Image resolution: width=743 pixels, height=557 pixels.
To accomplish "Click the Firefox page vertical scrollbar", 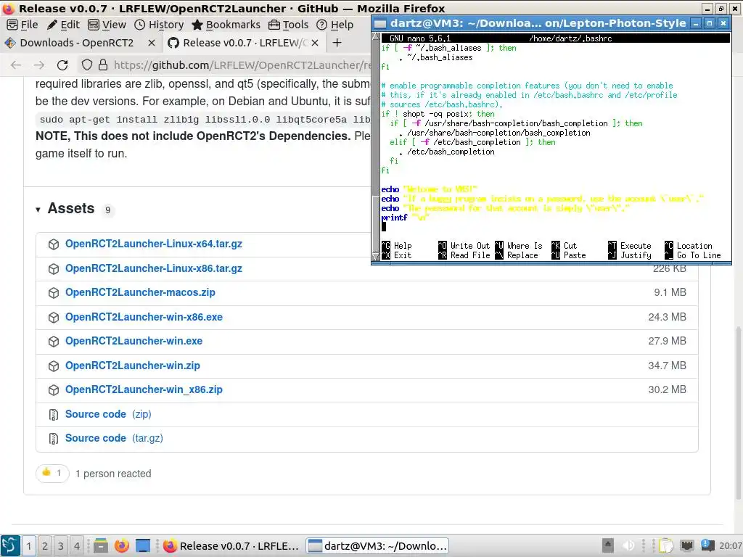I will pyautogui.click(x=739, y=412).
